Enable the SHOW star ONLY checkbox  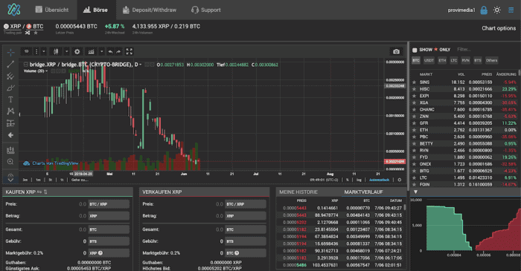tap(415, 50)
